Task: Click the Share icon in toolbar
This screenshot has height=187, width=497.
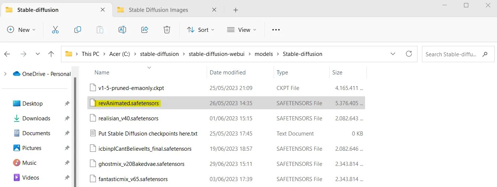Action: [145, 30]
